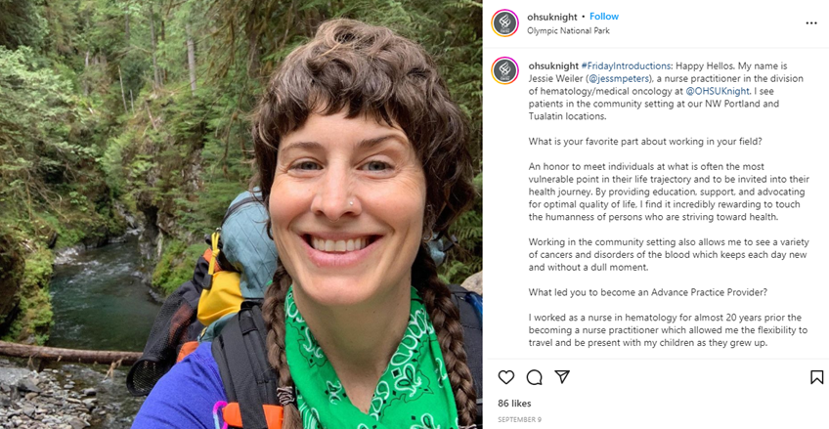829x429 pixels.
Task: Open the comment bubble icon
Action: (x=535, y=377)
